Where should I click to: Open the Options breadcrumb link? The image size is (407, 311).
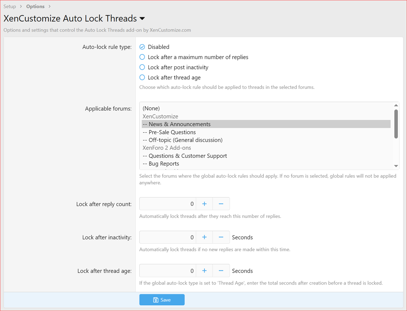coord(35,6)
